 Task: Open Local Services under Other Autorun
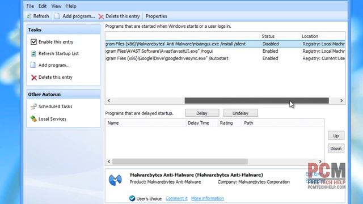pos(52,119)
